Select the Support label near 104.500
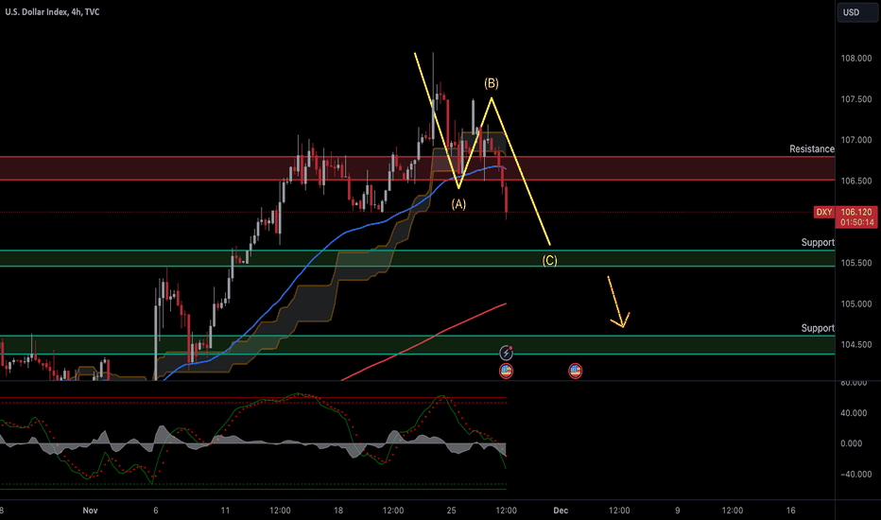Image resolution: width=881 pixels, height=520 pixels. point(818,328)
